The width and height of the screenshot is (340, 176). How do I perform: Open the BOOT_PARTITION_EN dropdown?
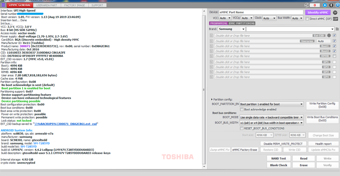click(271, 104)
